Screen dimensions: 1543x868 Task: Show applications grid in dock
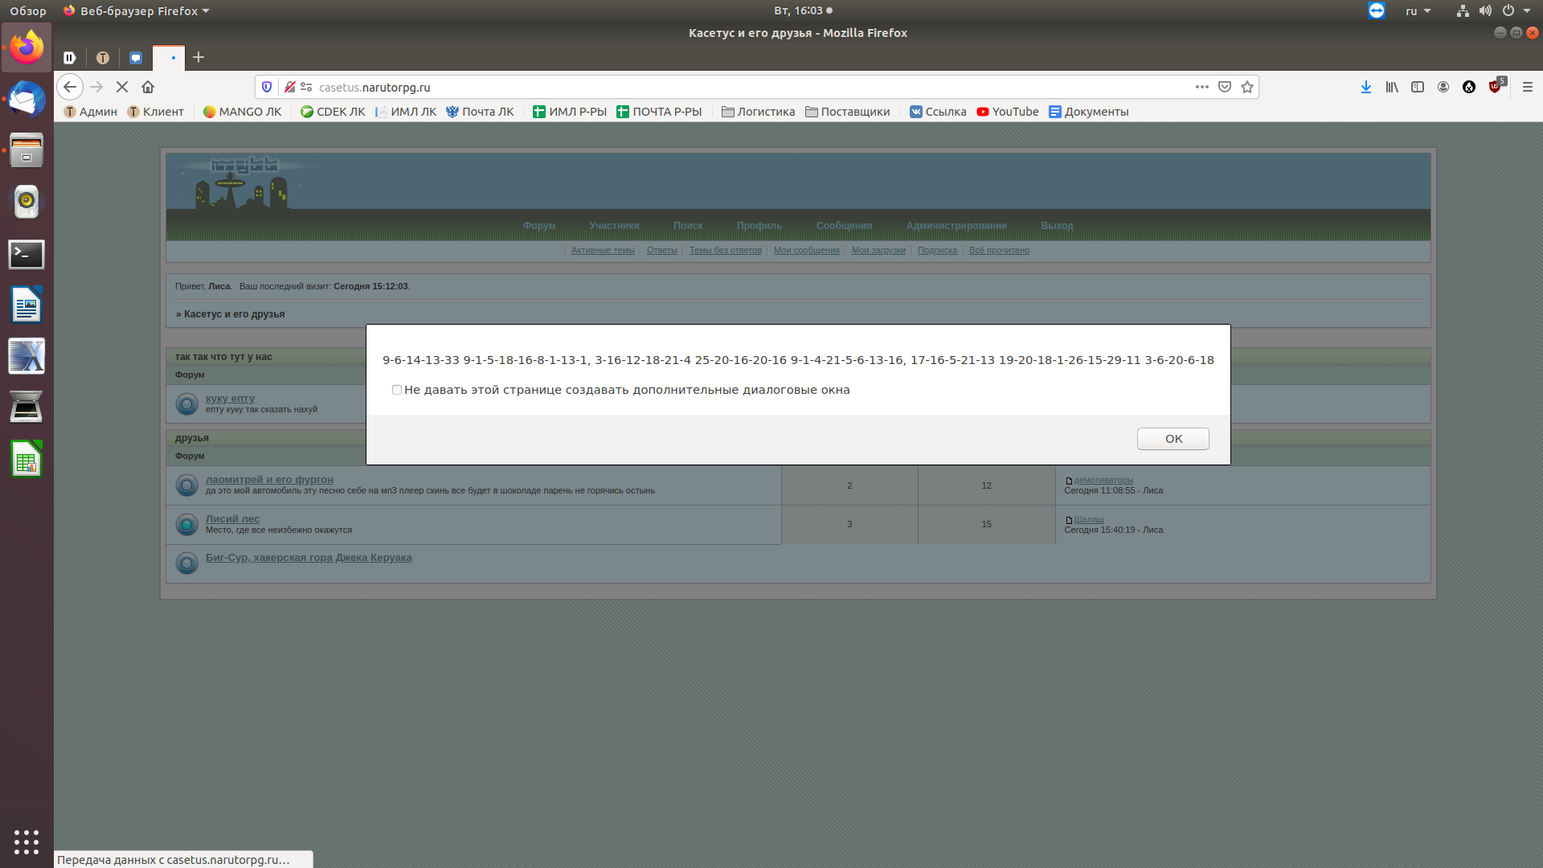point(27,841)
